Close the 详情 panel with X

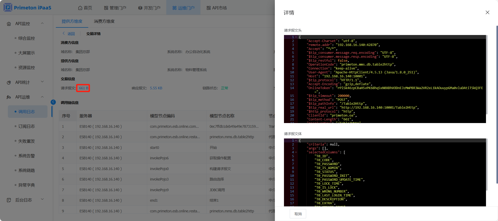(x=487, y=13)
